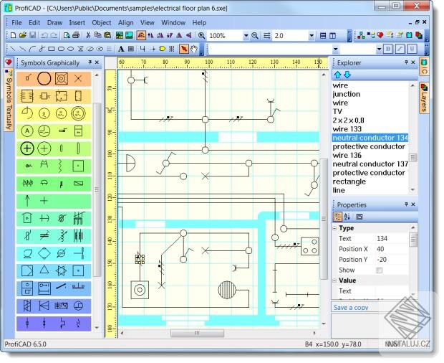Select the rectangle drawing tool
The height and width of the screenshot is (363, 444).
(51, 49)
